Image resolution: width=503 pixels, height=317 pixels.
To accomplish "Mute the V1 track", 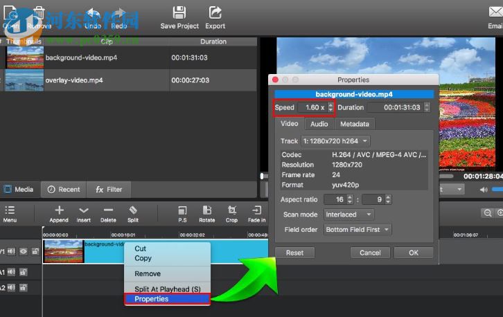I will pos(11,252).
